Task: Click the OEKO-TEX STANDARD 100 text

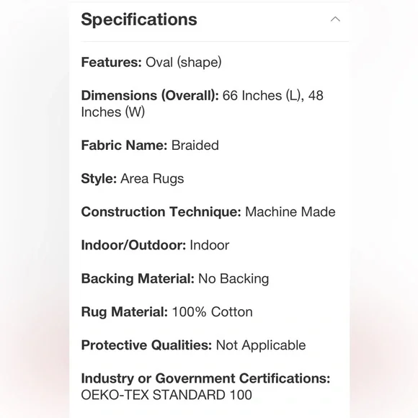Action: [x=166, y=395]
